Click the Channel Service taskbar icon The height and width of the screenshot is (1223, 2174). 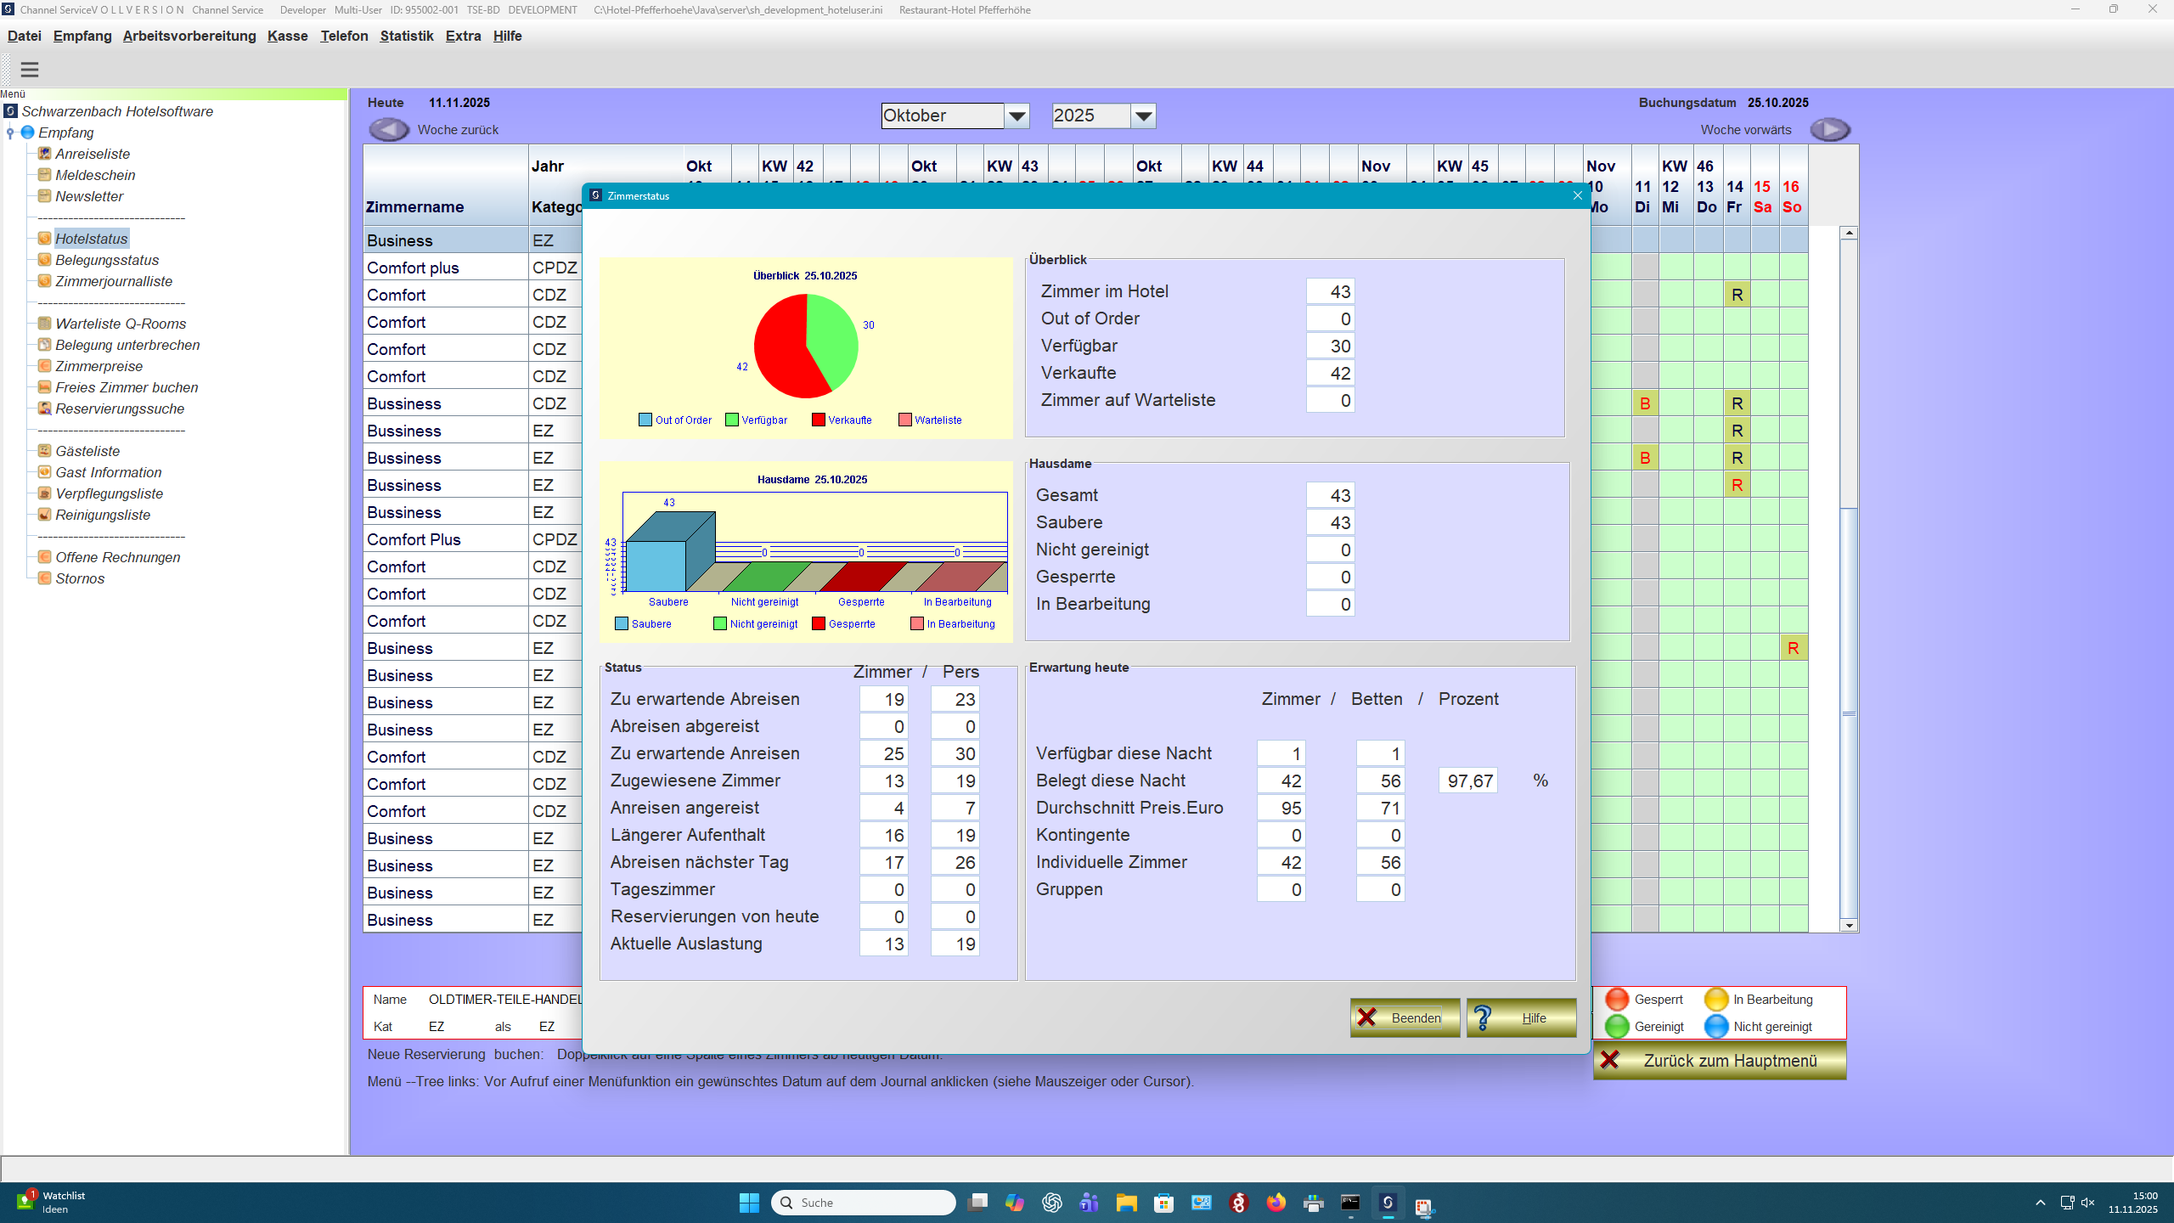[x=1388, y=1203]
